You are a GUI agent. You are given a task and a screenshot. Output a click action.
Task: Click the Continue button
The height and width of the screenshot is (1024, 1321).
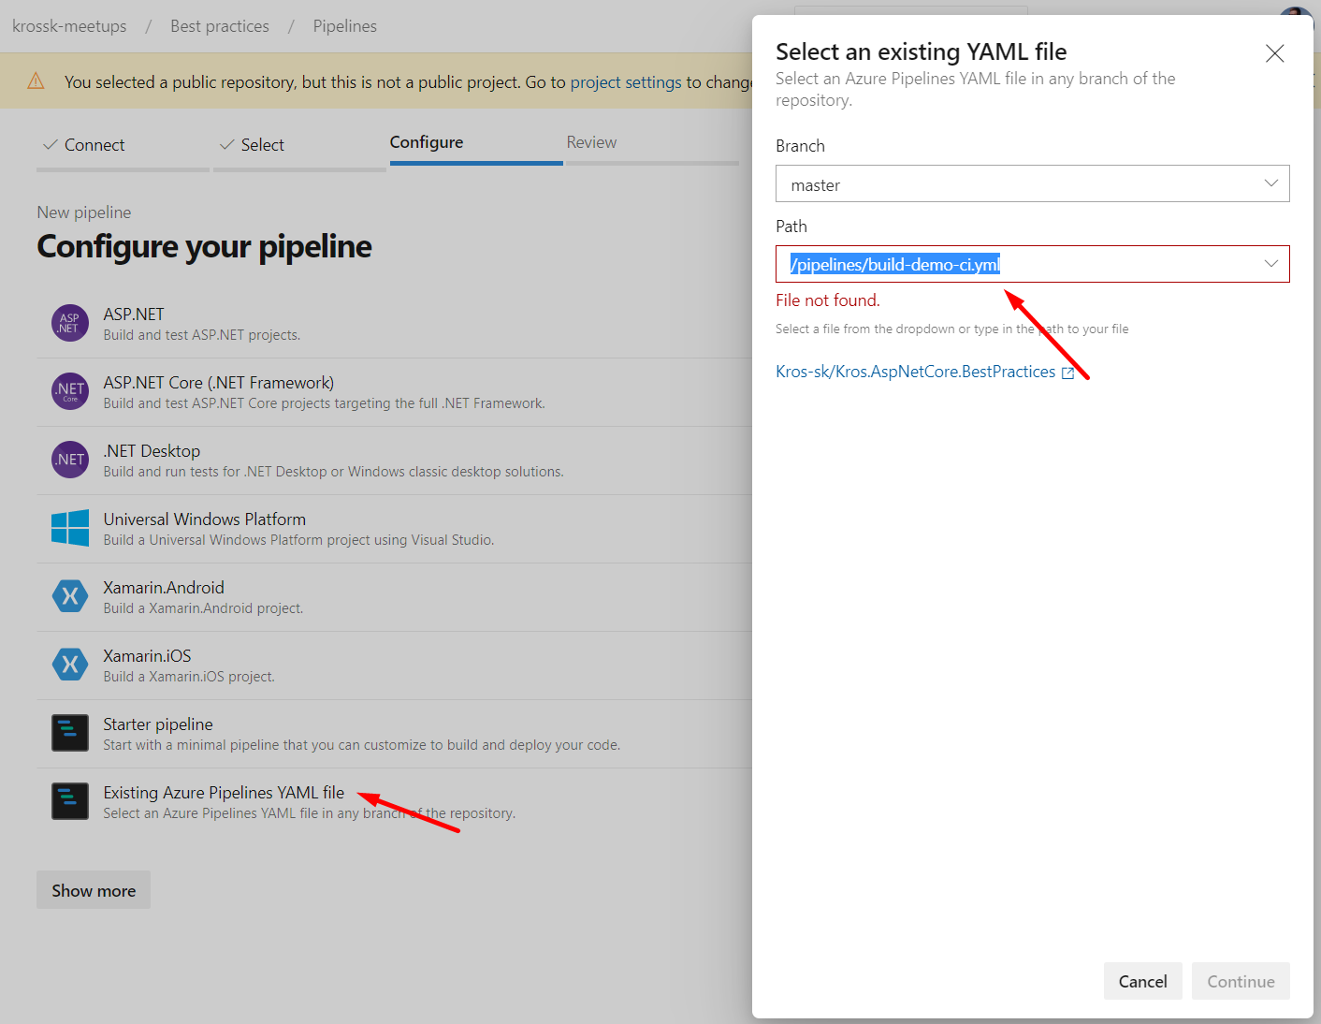coord(1241,981)
